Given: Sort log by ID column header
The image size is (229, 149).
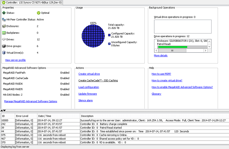Looking at the screenshot, I should coord(8,116).
